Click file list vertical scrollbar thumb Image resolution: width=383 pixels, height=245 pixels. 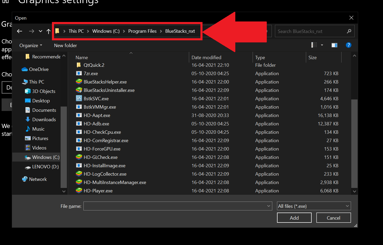click(354, 143)
